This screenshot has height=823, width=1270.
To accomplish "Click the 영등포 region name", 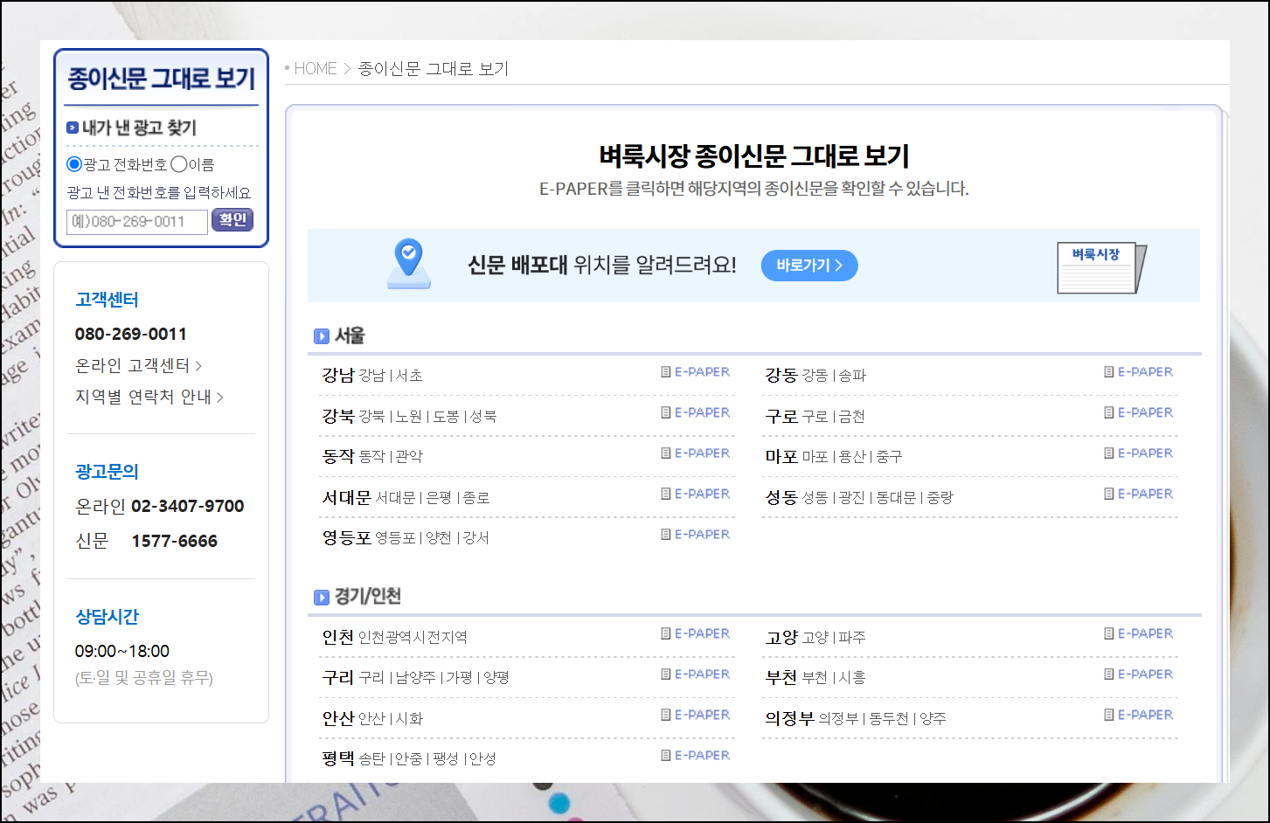I will point(347,537).
